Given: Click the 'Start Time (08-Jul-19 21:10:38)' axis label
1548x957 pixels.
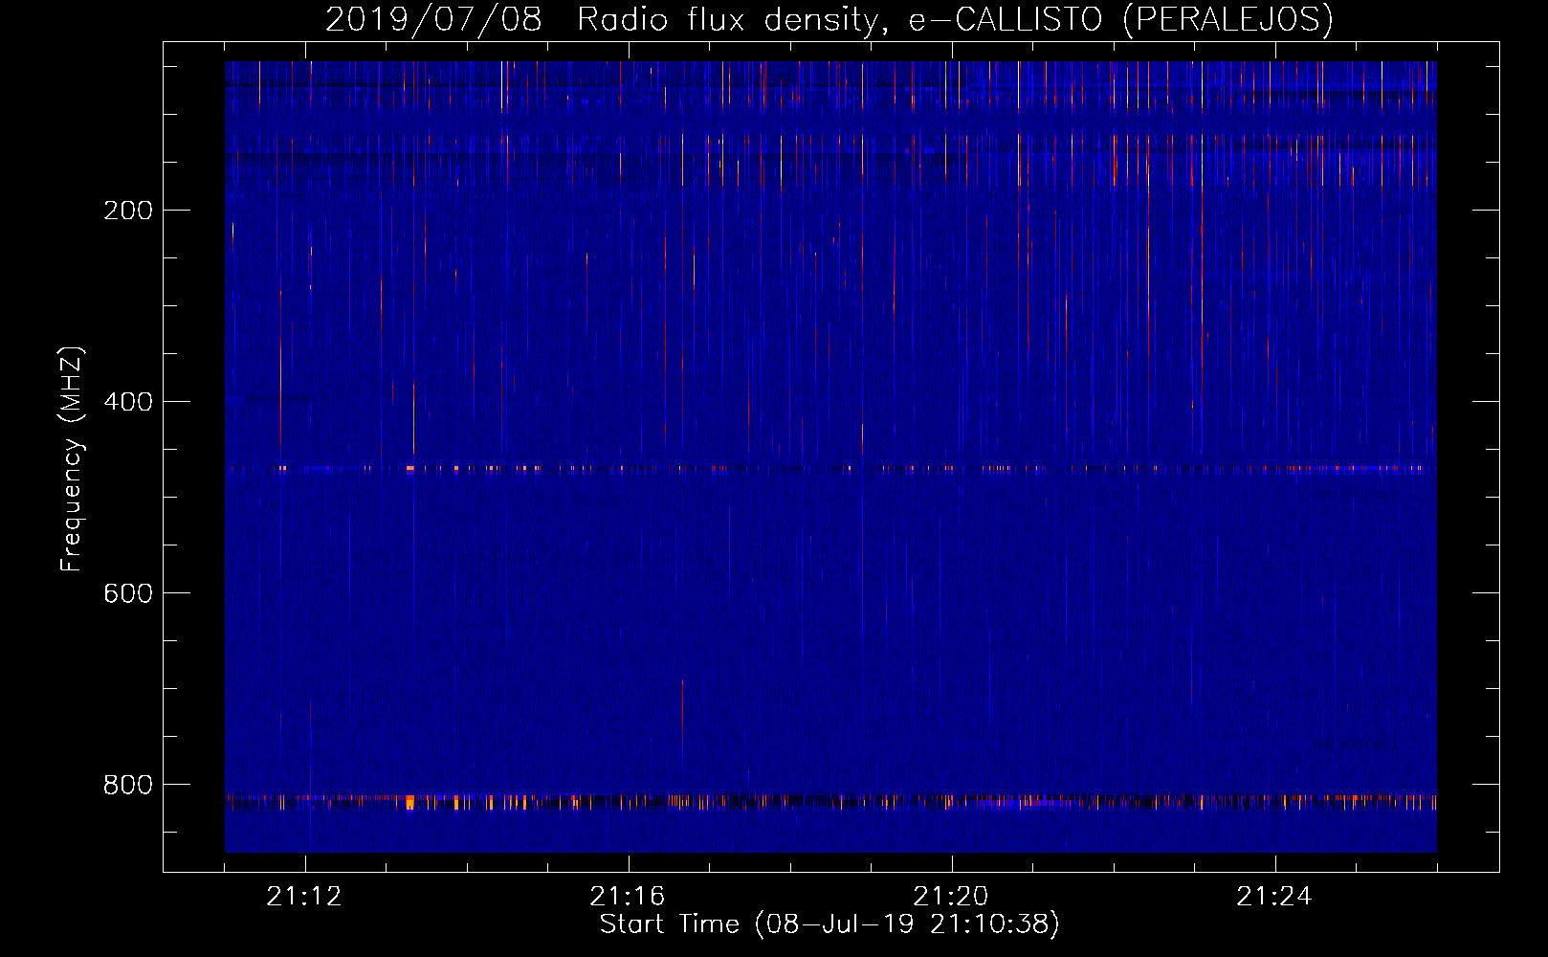Looking at the screenshot, I should tap(829, 924).
